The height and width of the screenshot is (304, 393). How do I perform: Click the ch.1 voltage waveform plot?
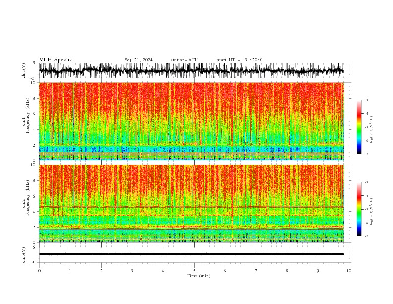(x=191, y=71)
